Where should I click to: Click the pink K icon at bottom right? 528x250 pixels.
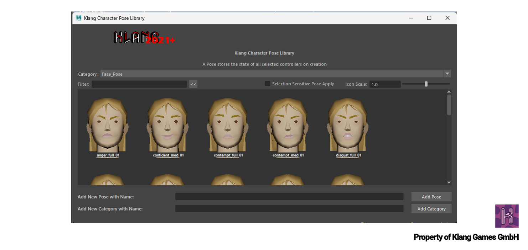(507, 216)
